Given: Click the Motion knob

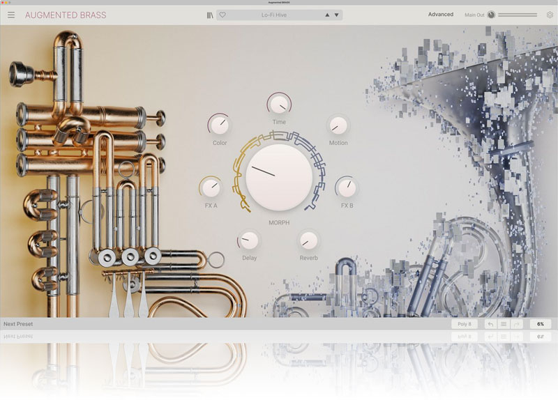Looking at the screenshot, I should coord(338,125).
